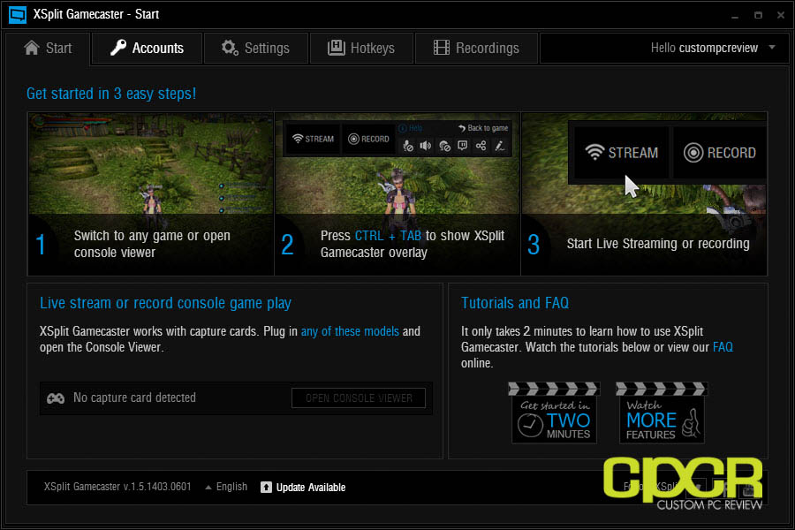Click the share icon in overlay
The image size is (795, 530).
click(481, 146)
